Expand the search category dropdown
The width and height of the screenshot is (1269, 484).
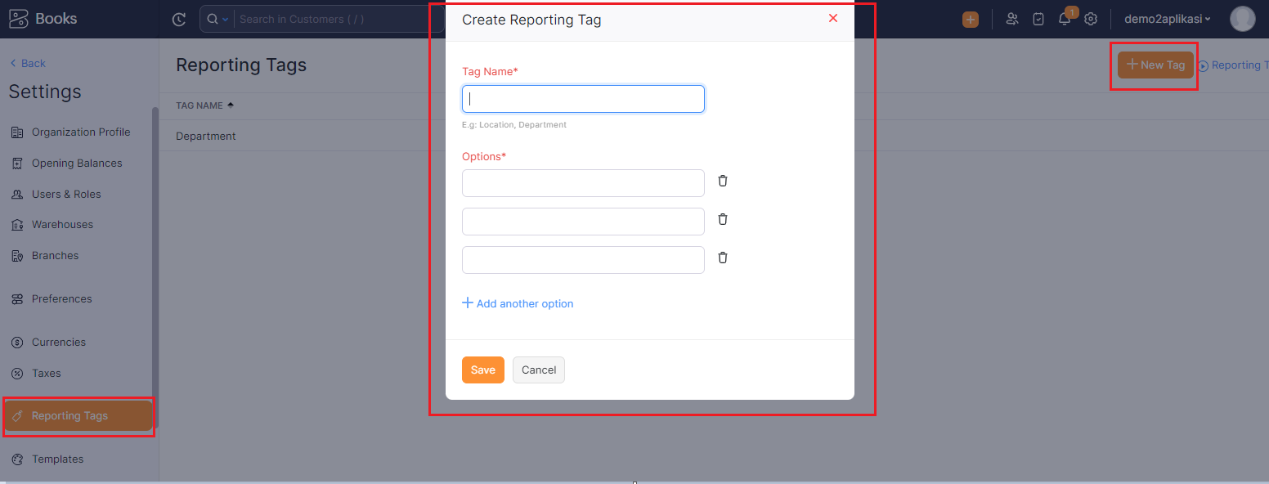(x=217, y=20)
